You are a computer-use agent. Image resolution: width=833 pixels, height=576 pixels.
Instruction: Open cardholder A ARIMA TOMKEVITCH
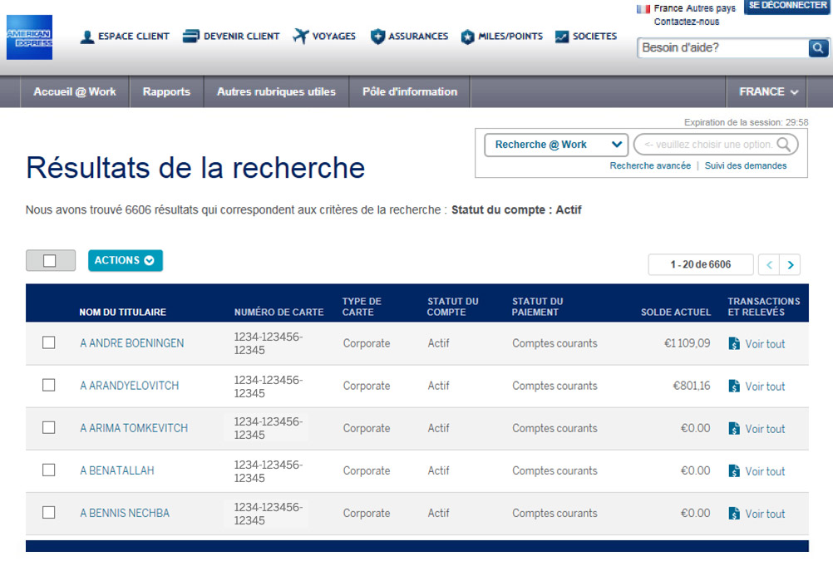pos(134,428)
